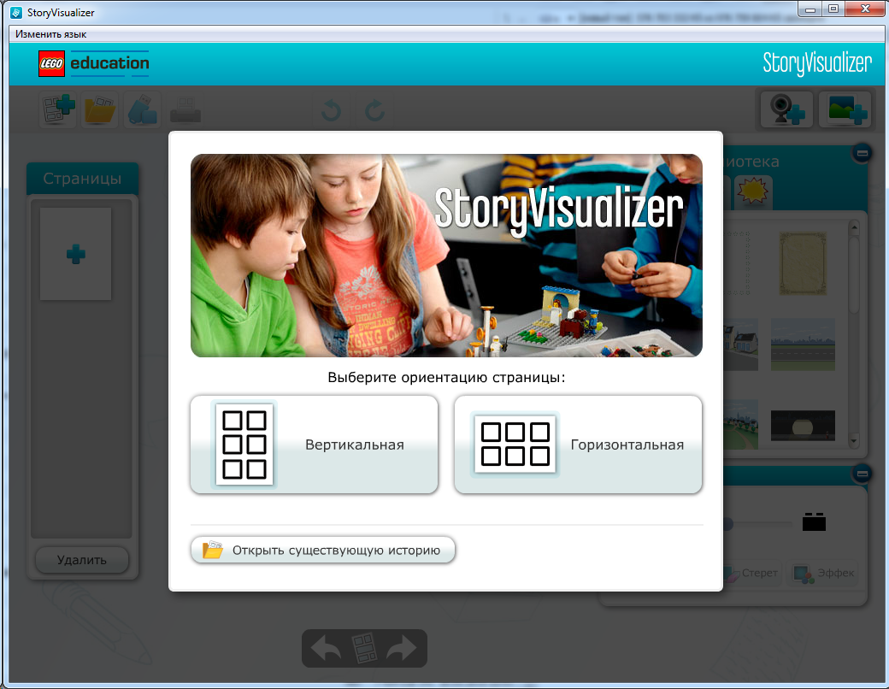
Task: Collapse the lower tools panel minus icon
Action: [x=863, y=474]
